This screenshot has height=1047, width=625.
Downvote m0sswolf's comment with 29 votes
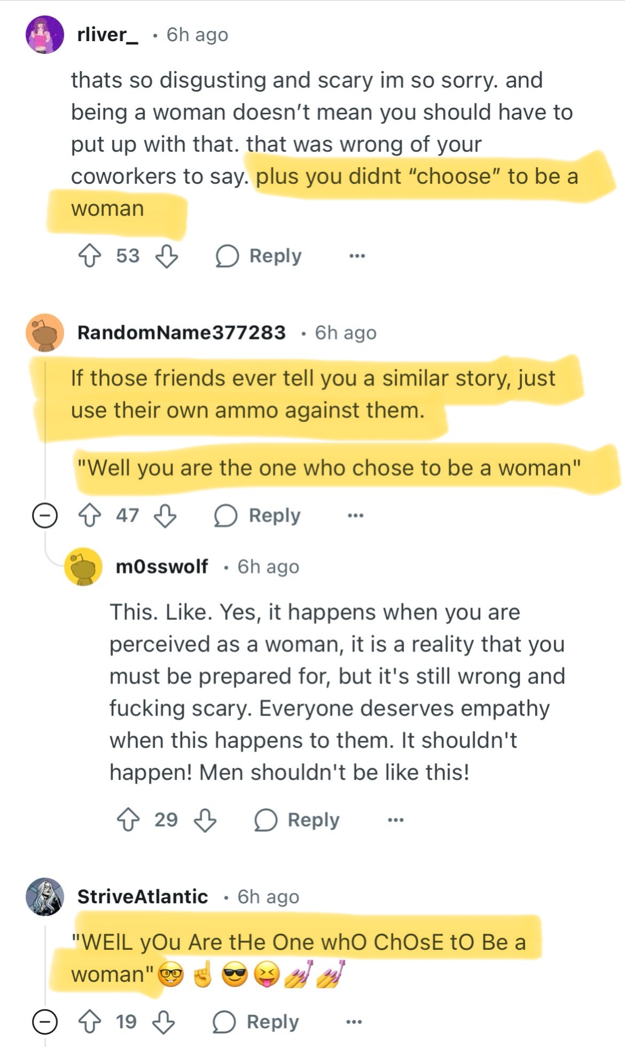coord(205,819)
